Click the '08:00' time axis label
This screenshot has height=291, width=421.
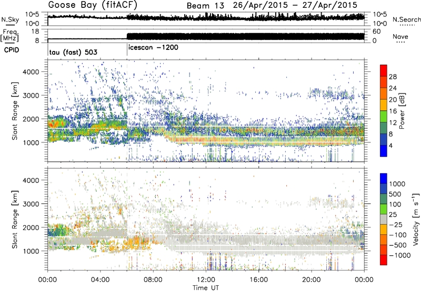click(x=153, y=280)
